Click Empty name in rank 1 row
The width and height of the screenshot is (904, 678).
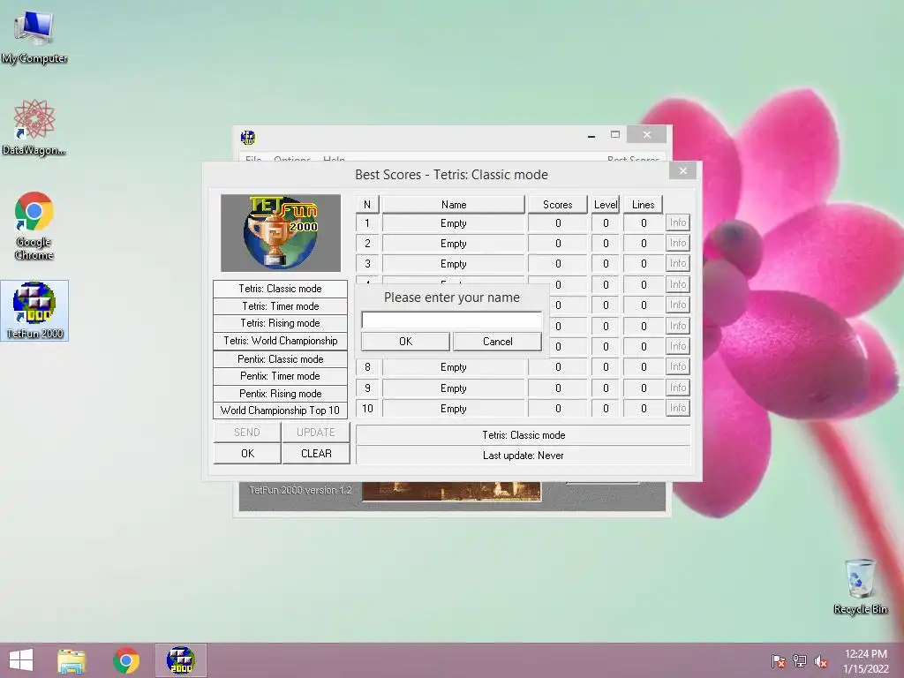click(454, 223)
